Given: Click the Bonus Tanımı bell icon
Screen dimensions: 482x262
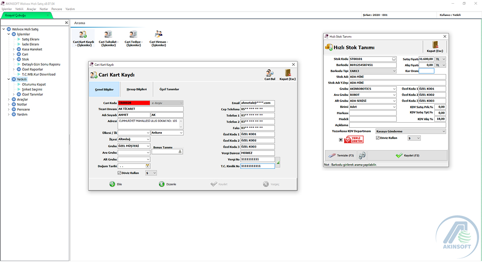Looking at the screenshot, I should tap(180, 152).
